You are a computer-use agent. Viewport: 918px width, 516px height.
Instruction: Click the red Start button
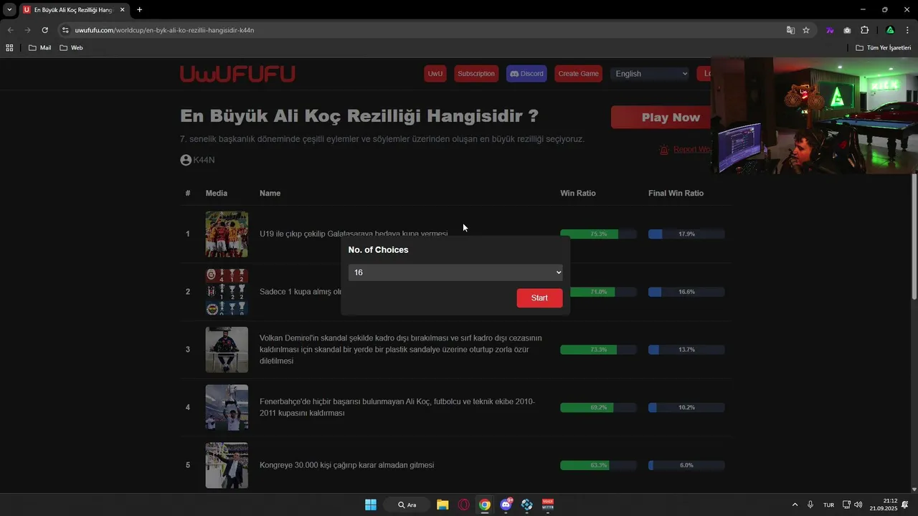[539, 298]
